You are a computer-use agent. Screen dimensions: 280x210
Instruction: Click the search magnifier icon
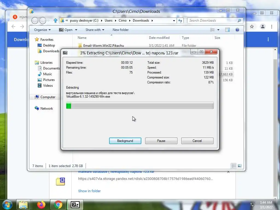point(239,21)
